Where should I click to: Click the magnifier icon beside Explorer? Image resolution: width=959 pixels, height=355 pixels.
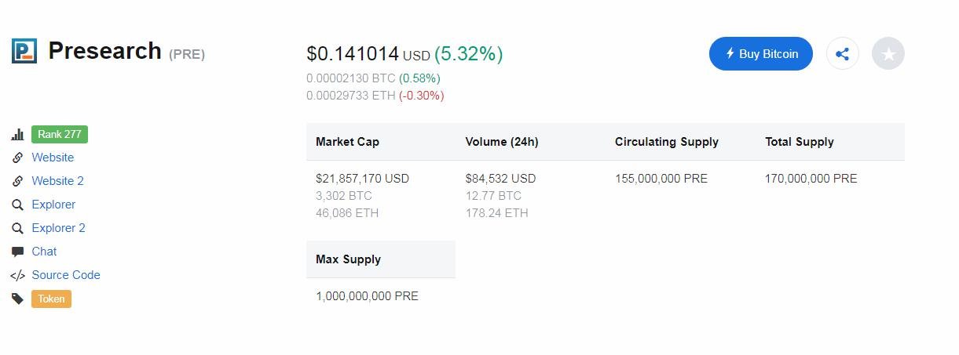pos(17,205)
